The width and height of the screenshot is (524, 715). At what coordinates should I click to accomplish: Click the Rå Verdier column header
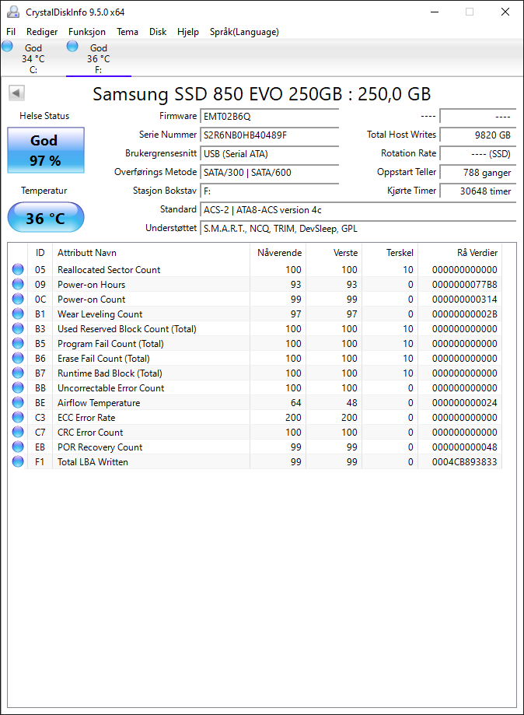point(459,253)
